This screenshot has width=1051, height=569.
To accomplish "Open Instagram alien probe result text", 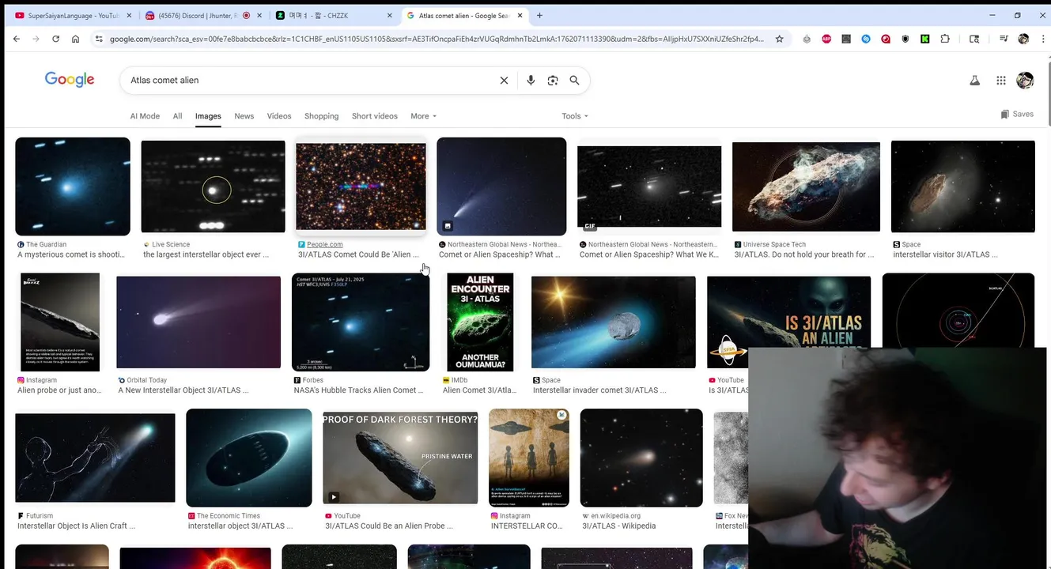I will coord(59,390).
